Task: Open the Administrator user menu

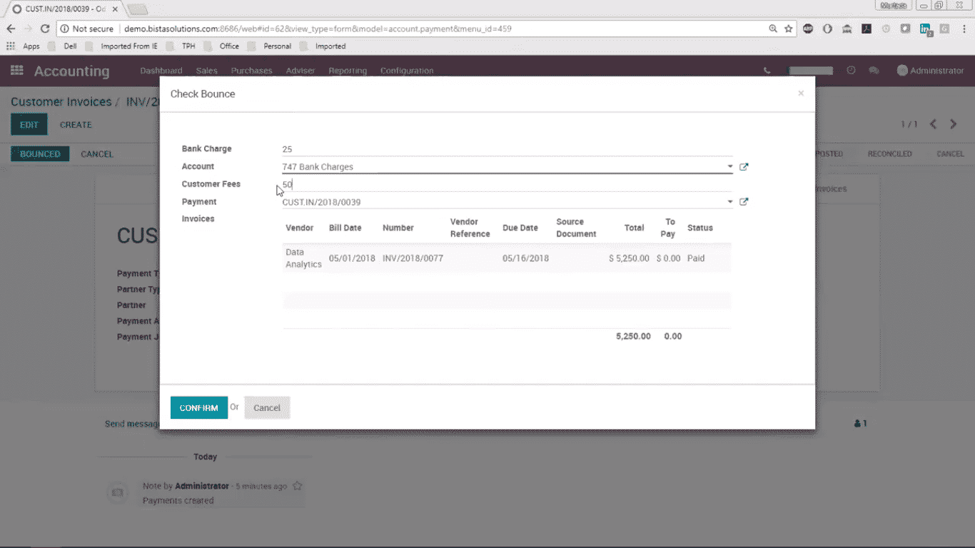Action: 930,71
